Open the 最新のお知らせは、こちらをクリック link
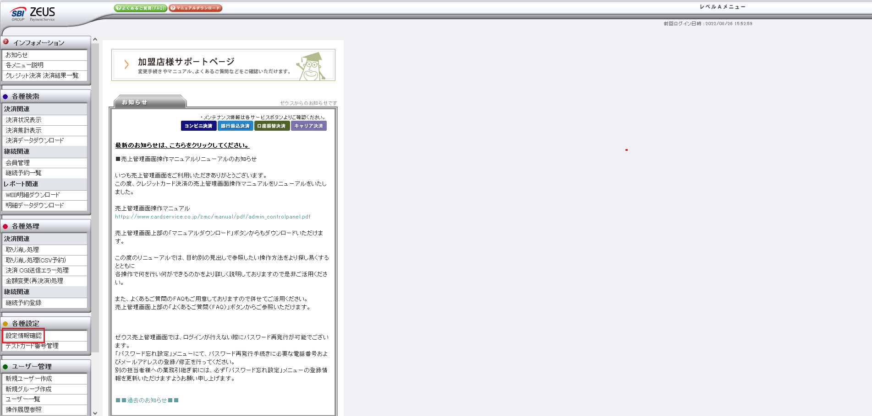 click(182, 145)
